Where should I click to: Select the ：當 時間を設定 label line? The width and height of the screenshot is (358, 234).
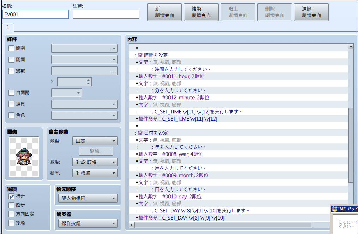[x=238, y=55]
